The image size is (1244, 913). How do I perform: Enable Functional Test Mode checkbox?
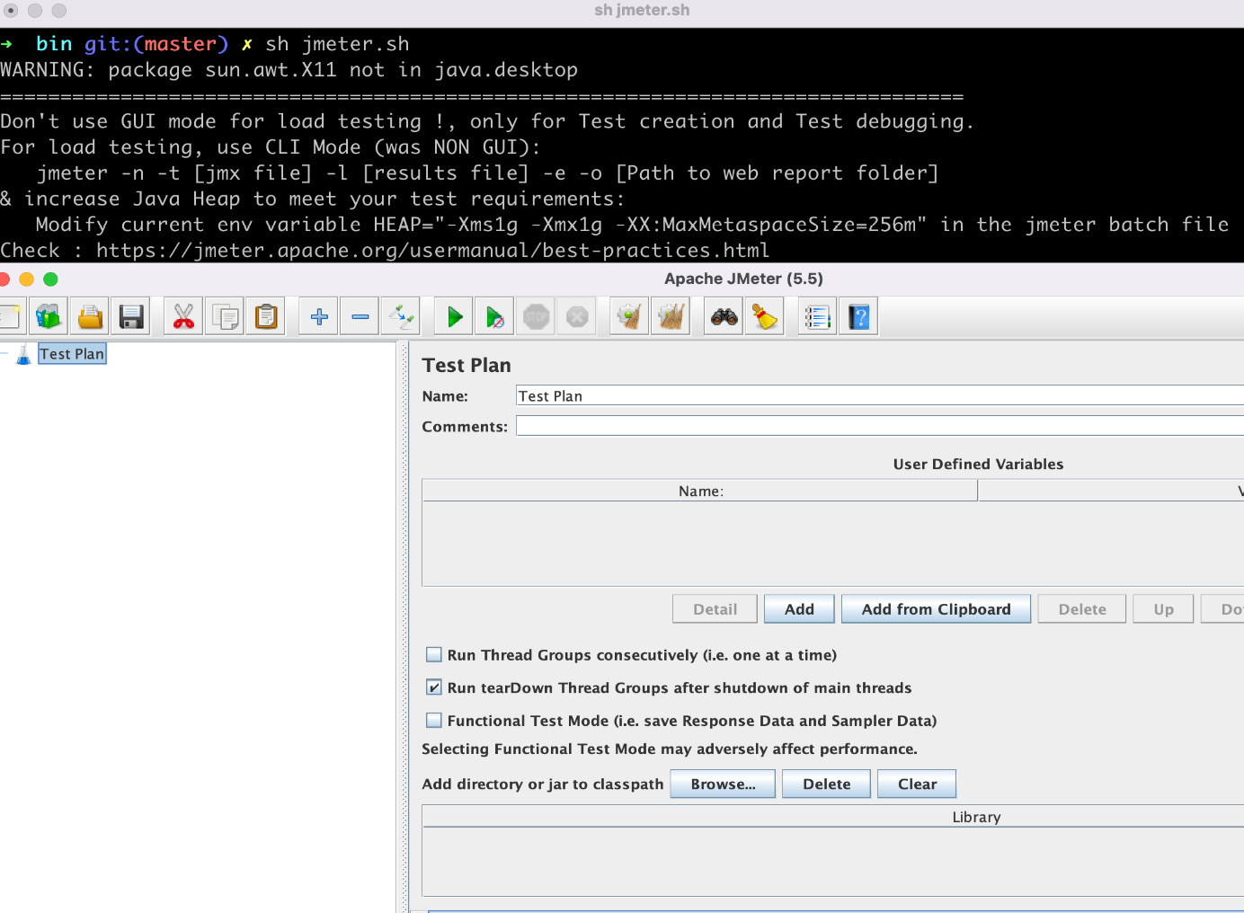(x=433, y=721)
